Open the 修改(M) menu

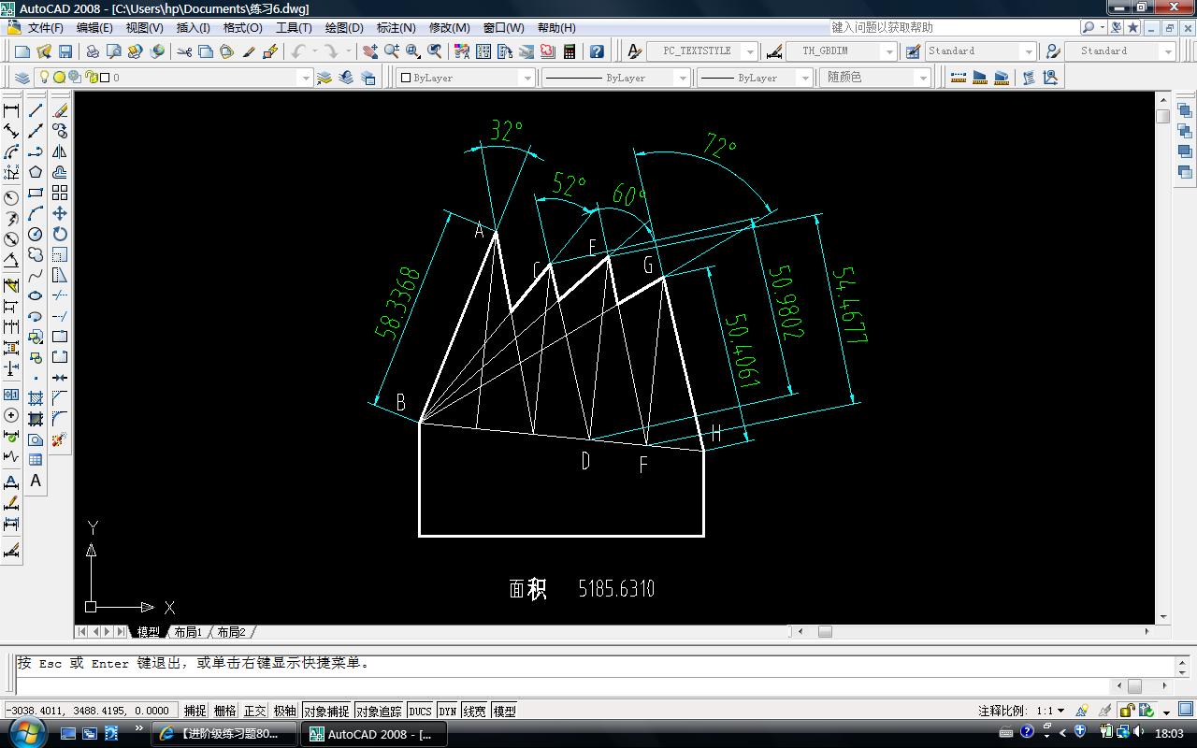[449, 27]
